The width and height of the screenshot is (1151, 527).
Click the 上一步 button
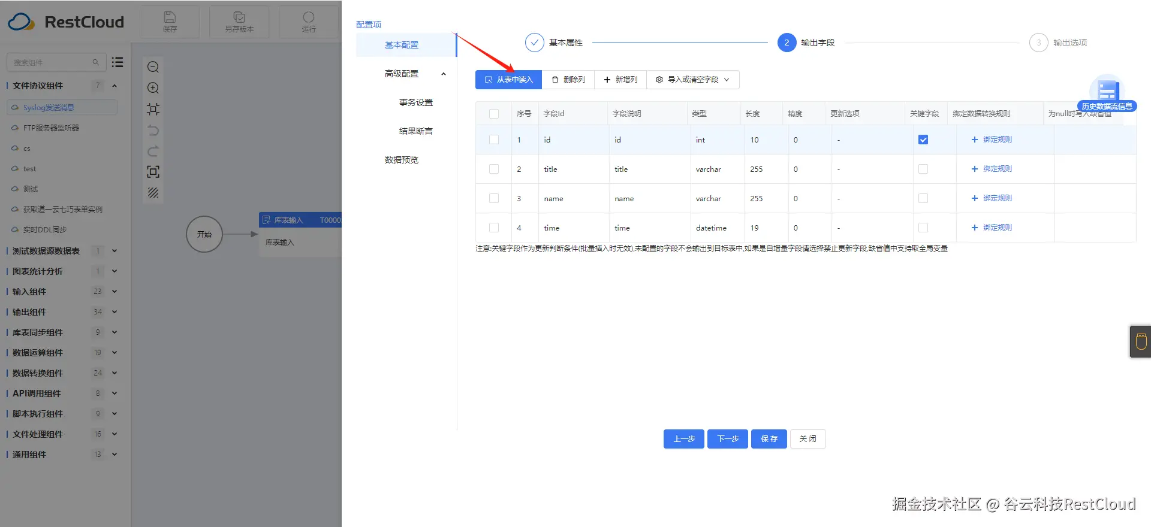[x=684, y=439]
